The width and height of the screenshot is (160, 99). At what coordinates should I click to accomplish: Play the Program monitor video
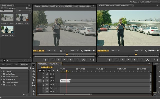(128, 60)
